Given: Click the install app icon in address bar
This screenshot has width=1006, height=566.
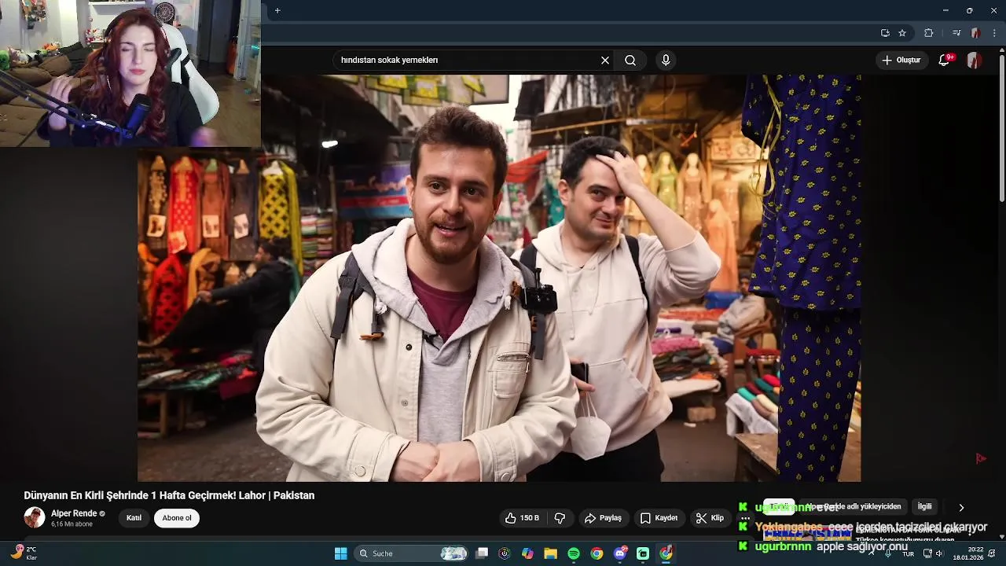Looking at the screenshot, I should pyautogui.click(x=885, y=33).
